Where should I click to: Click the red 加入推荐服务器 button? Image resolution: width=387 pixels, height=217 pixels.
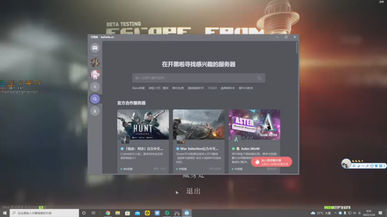[x=271, y=162]
